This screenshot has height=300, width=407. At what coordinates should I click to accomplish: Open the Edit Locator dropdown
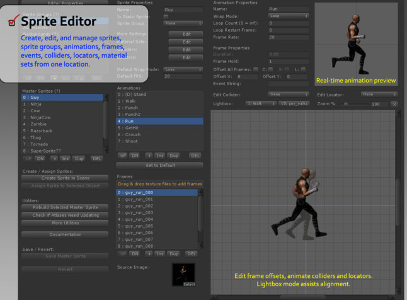(379, 95)
